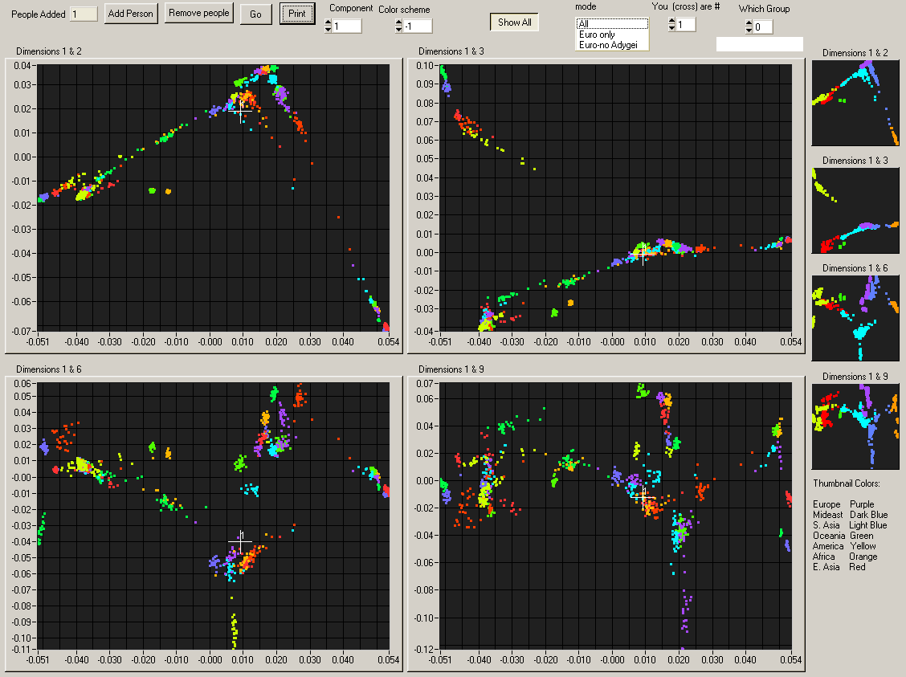
Task: Click the white cross marker in Dimensions 1 & 9 plot
Action: pyautogui.click(x=643, y=497)
